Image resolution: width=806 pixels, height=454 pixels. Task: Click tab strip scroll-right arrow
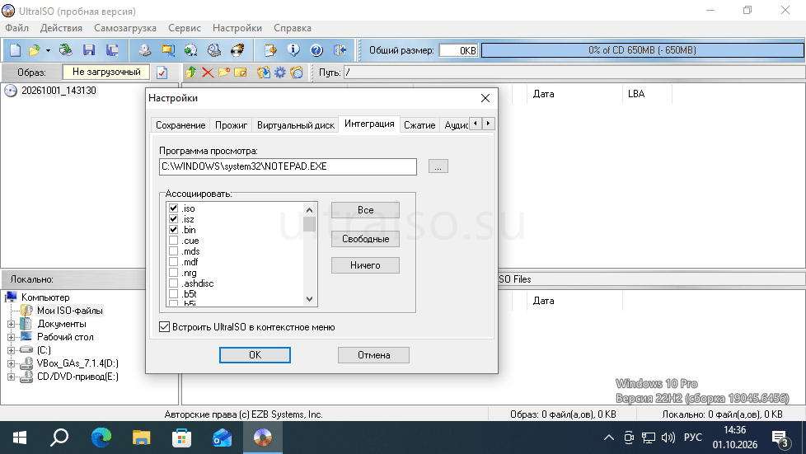pos(489,124)
